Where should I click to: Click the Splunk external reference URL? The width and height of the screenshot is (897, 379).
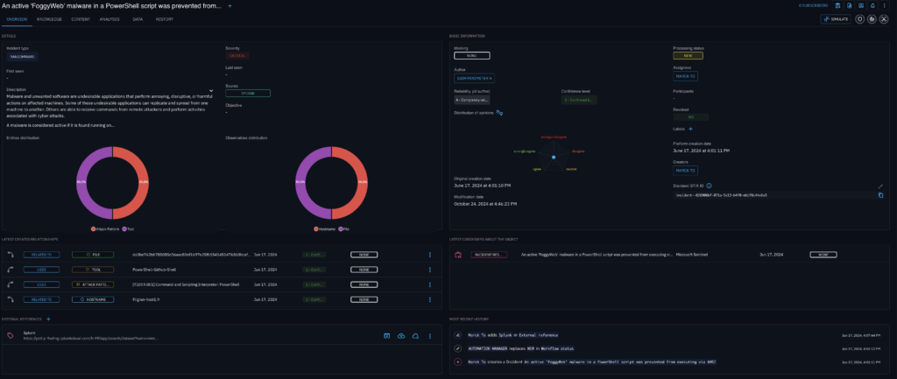tap(90, 339)
